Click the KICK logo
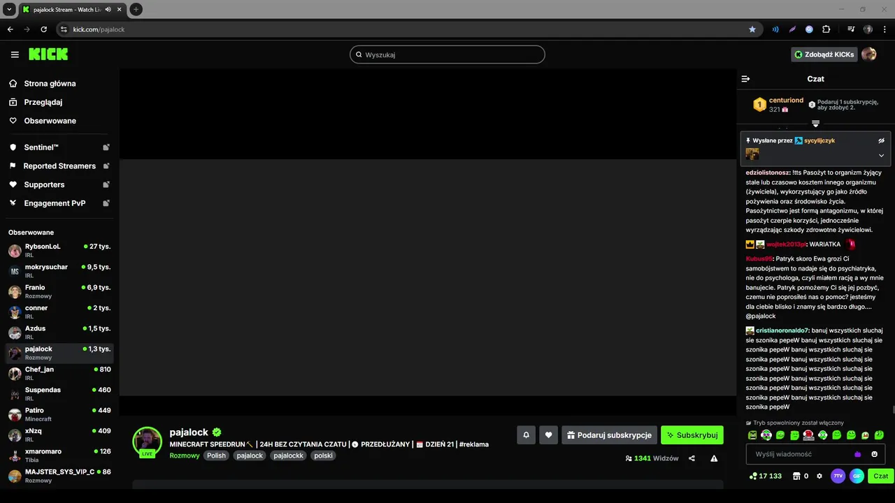 point(48,54)
